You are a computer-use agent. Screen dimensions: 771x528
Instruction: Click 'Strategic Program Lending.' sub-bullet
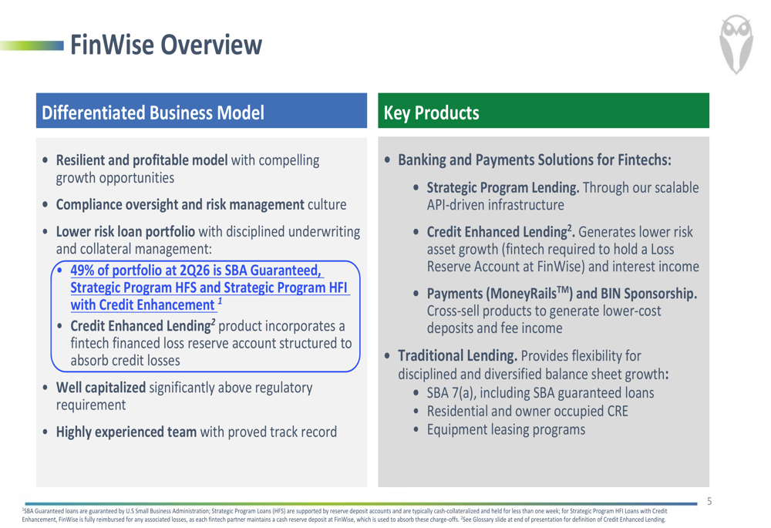click(563, 196)
